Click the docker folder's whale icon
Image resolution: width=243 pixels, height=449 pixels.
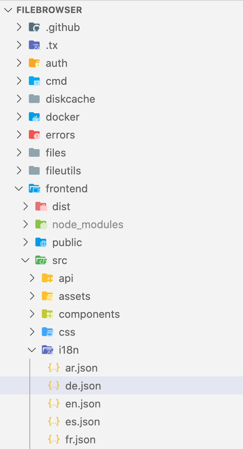coord(34,117)
